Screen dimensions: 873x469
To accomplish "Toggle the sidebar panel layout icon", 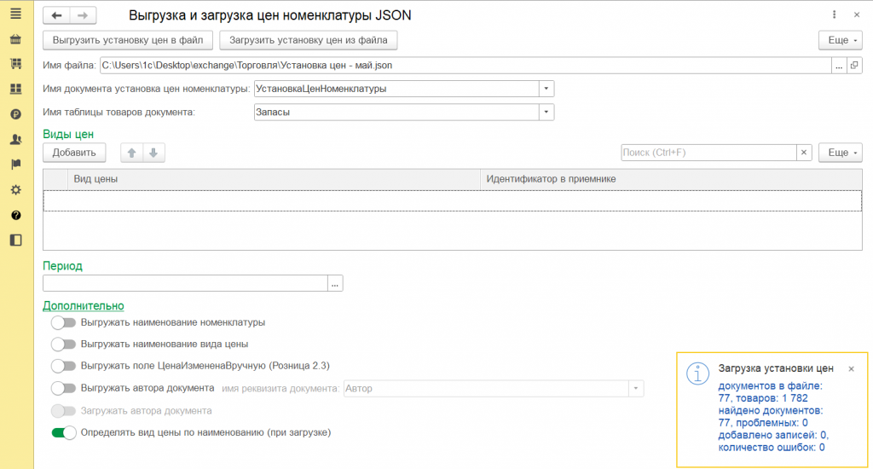I will [15, 240].
